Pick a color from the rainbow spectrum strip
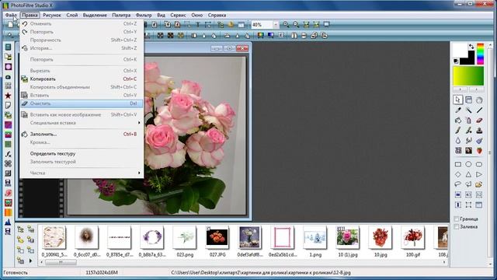The image size is (497, 280). 481,54
